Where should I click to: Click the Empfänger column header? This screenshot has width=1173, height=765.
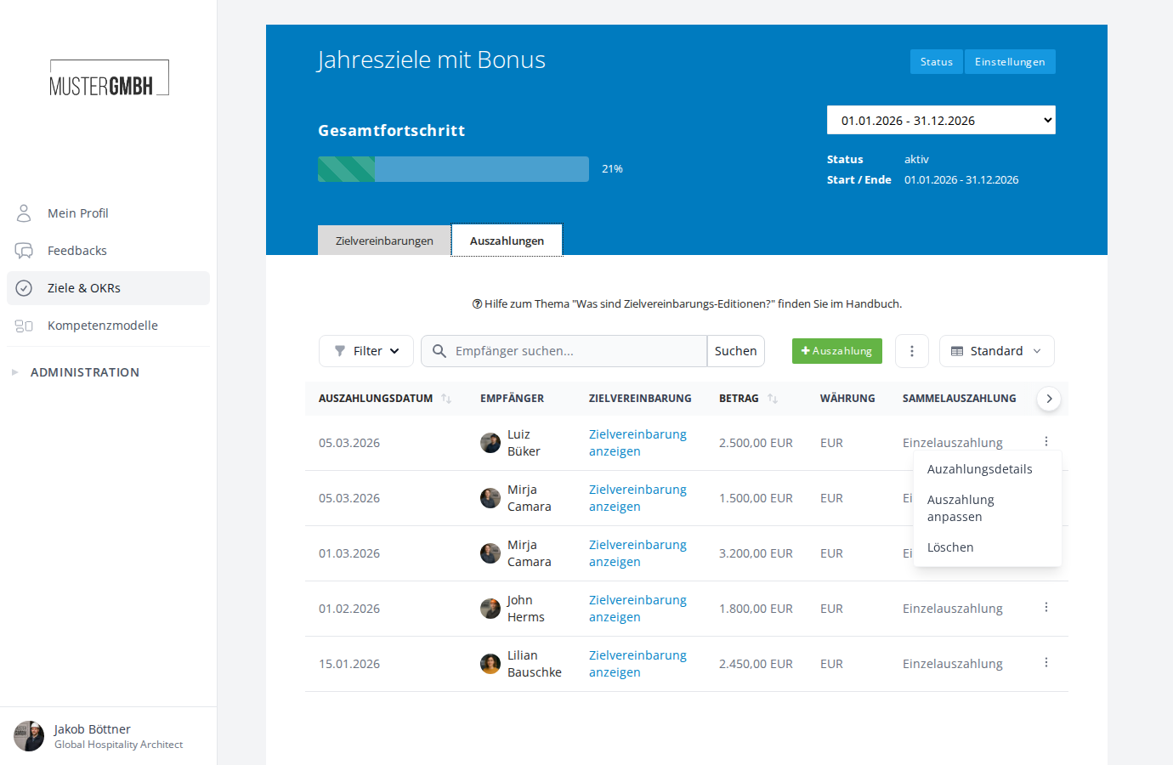(x=512, y=399)
